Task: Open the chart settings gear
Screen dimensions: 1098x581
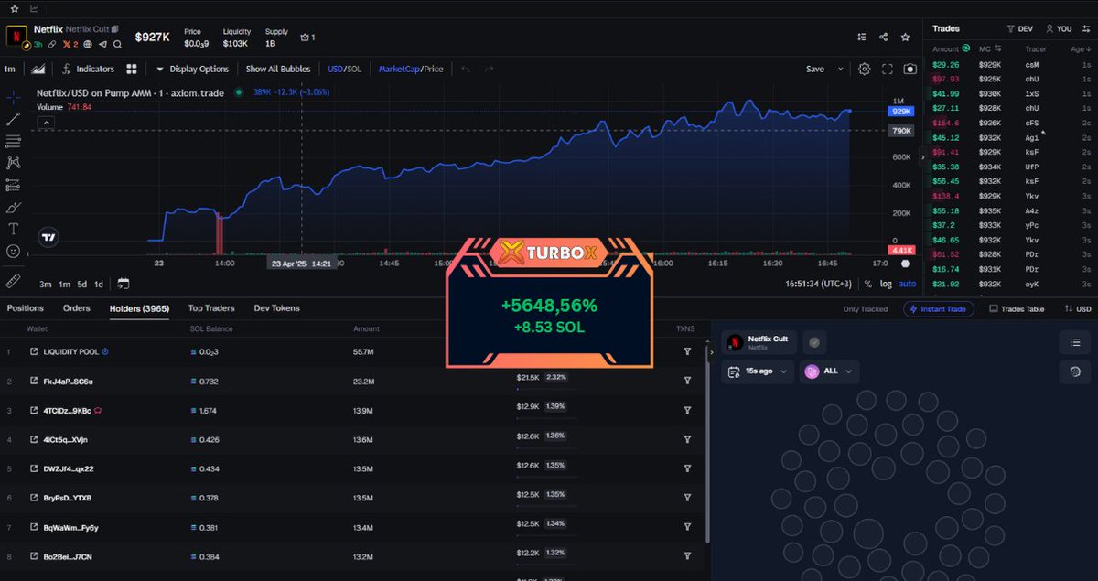Action: pos(865,69)
